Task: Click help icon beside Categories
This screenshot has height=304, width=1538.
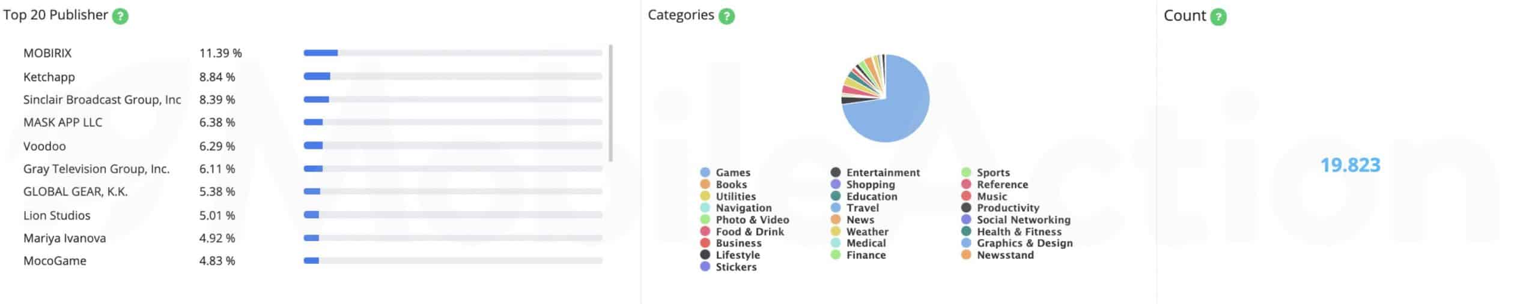Action: (726, 16)
